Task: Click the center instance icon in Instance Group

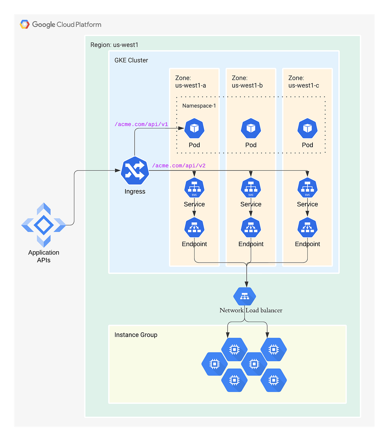Action: [x=254, y=364]
